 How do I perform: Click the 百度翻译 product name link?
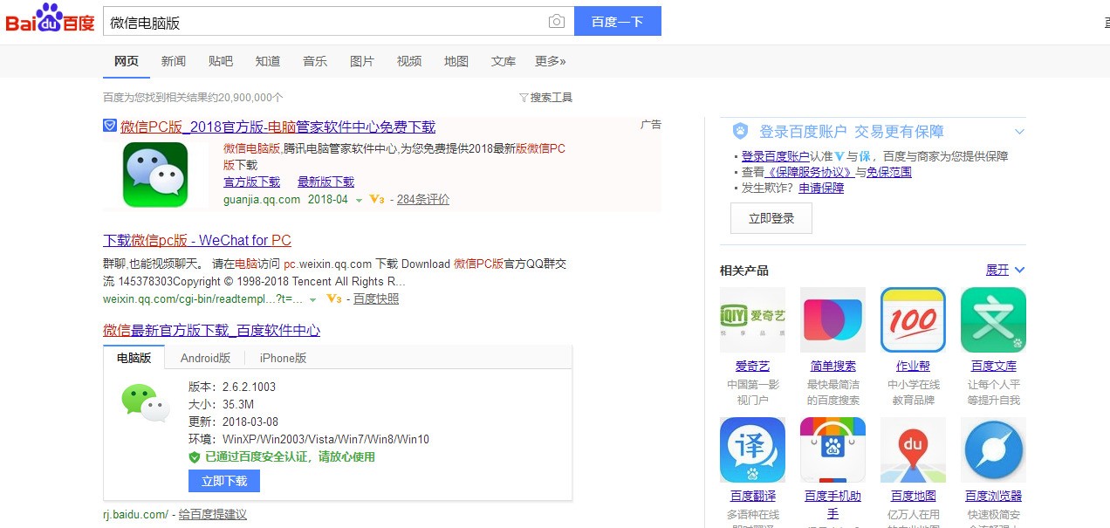click(x=752, y=496)
